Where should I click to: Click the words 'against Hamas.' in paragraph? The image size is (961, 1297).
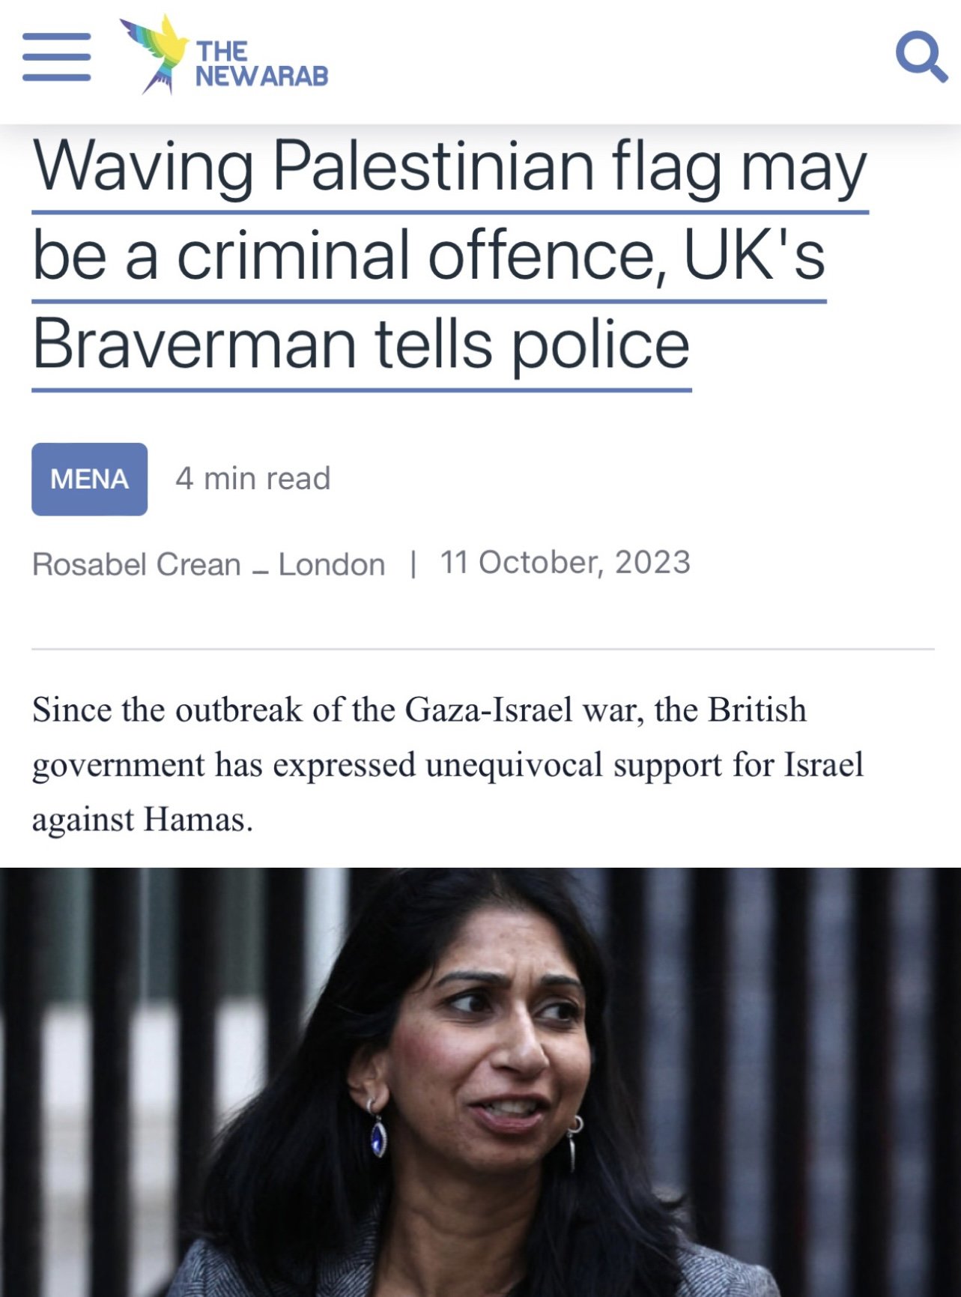coord(142,820)
